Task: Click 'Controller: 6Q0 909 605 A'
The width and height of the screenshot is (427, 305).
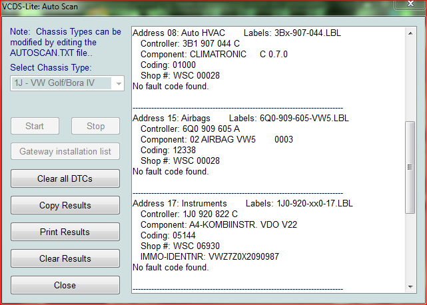Action: tap(190, 129)
